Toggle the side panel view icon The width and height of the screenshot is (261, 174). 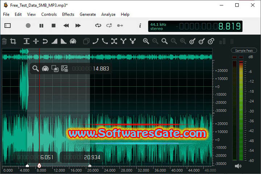pos(8,26)
